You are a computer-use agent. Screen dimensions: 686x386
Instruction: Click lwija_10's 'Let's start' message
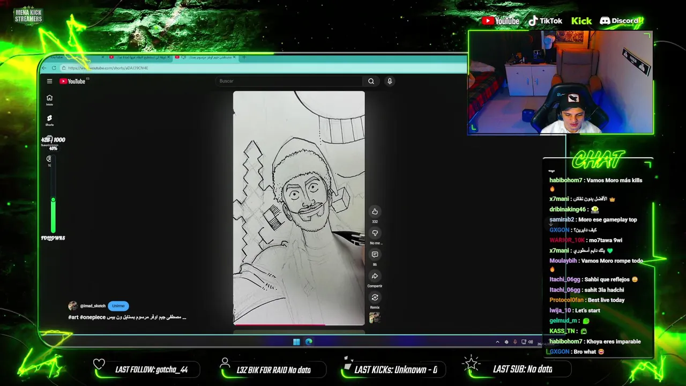tap(575, 310)
